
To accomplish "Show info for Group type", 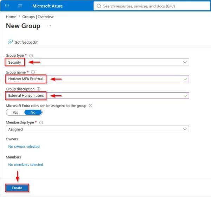I will 31,56.
